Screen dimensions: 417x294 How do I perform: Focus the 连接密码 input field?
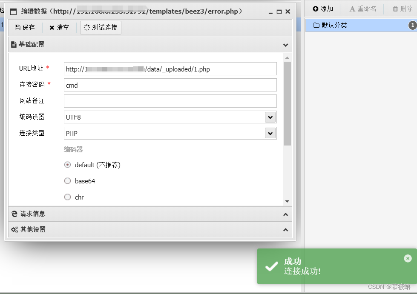[170, 85]
